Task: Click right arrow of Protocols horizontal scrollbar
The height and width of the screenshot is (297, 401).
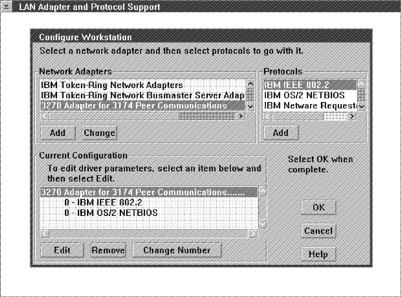Action: click(x=353, y=117)
